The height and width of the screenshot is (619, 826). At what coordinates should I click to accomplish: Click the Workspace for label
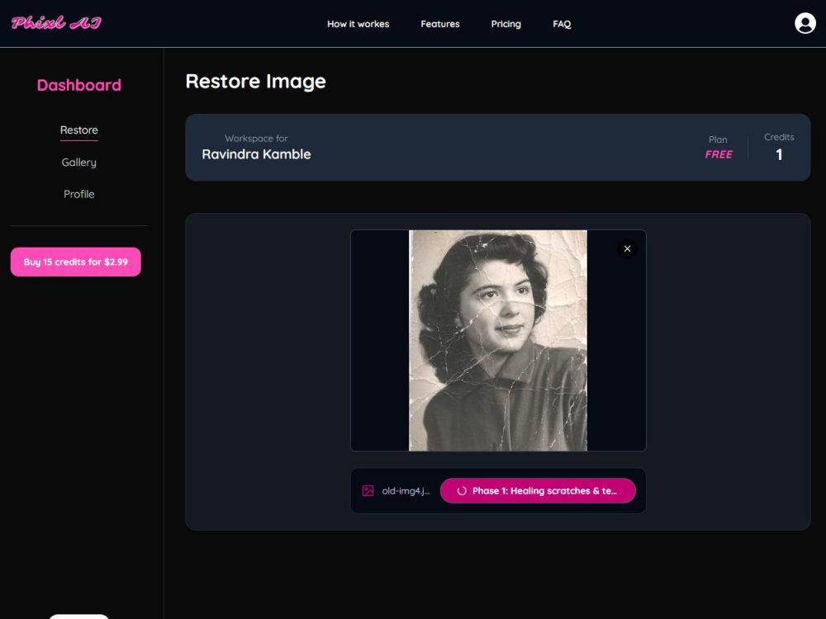click(256, 139)
